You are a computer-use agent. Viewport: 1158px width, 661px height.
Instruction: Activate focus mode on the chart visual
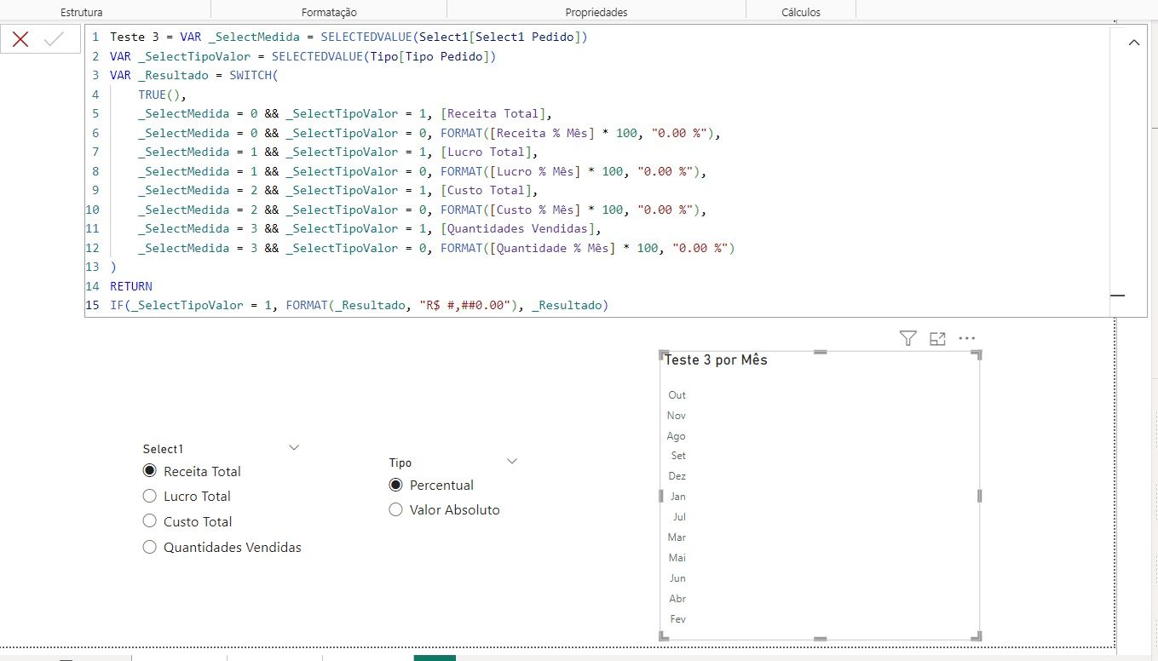937,338
